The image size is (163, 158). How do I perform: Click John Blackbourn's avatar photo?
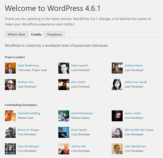pyautogui.click(x=117, y=149)
